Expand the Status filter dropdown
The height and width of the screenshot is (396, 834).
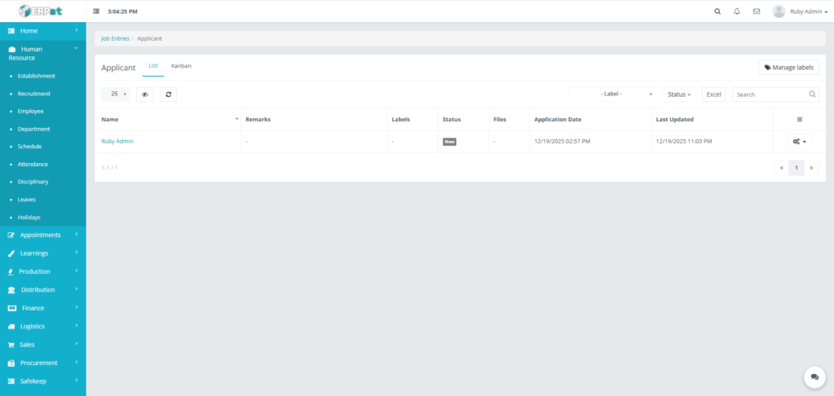[x=679, y=95]
